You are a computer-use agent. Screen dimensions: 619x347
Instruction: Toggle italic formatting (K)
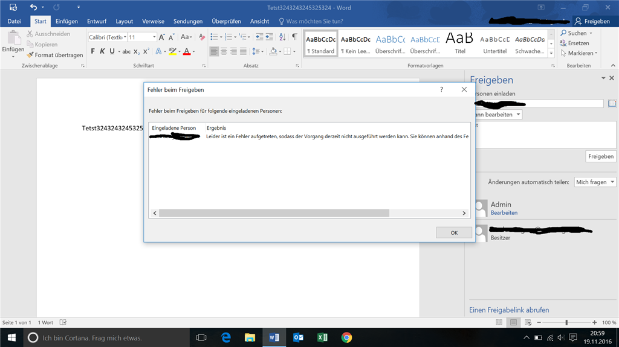(102, 51)
